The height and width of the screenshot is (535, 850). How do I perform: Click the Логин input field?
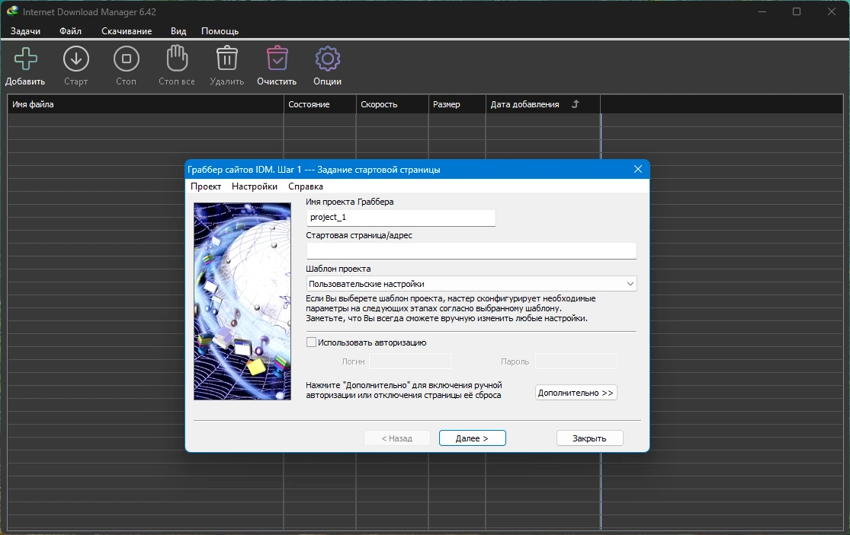(x=410, y=361)
